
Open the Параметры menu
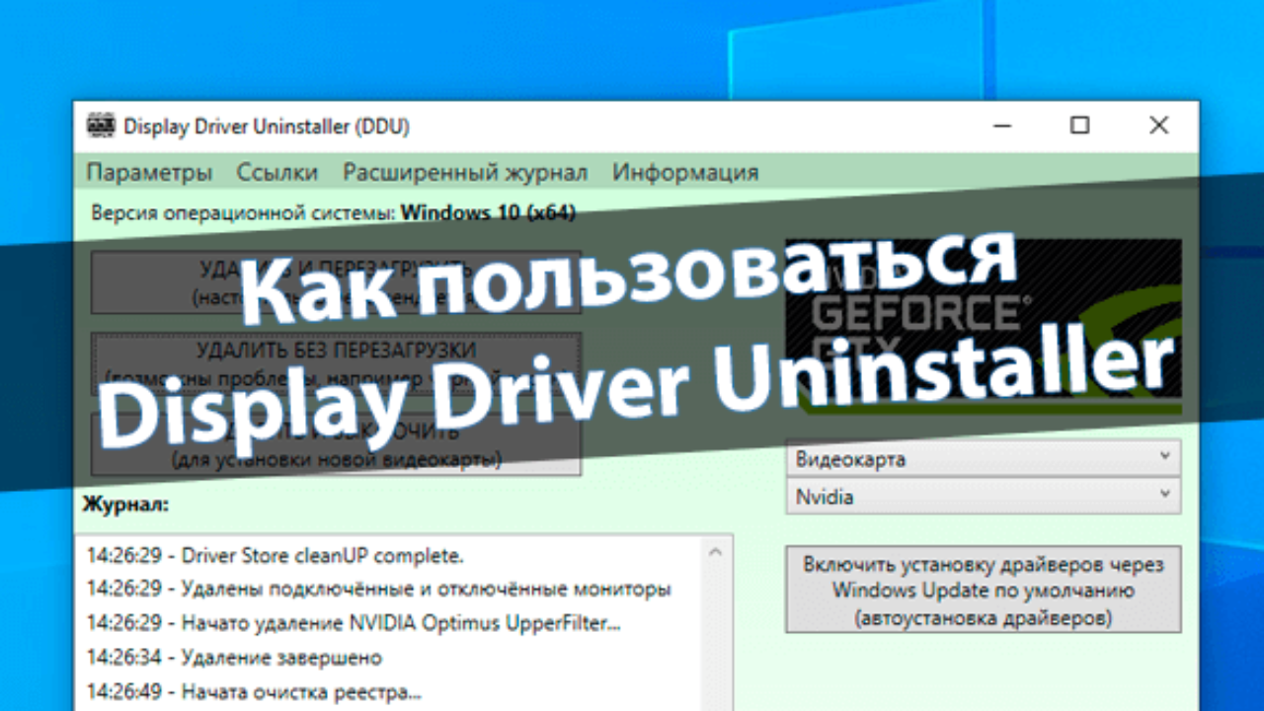149,172
